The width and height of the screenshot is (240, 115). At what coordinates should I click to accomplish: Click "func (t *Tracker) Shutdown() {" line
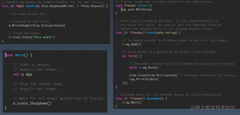click(141, 99)
